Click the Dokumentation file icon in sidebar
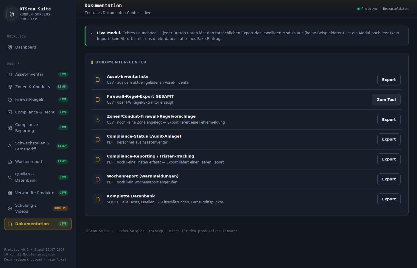The width and height of the screenshot is (417, 268). (10, 224)
